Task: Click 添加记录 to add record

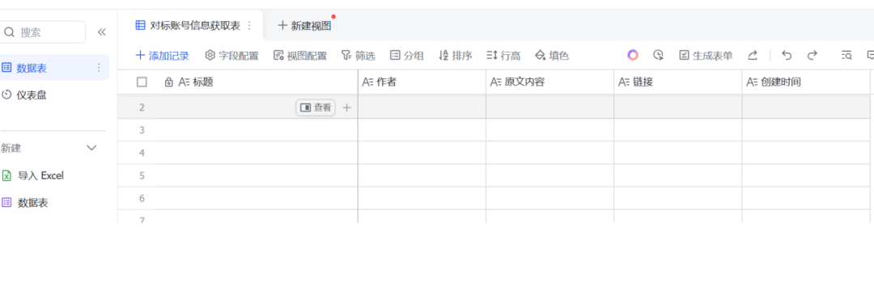Action: coord(162,56)
